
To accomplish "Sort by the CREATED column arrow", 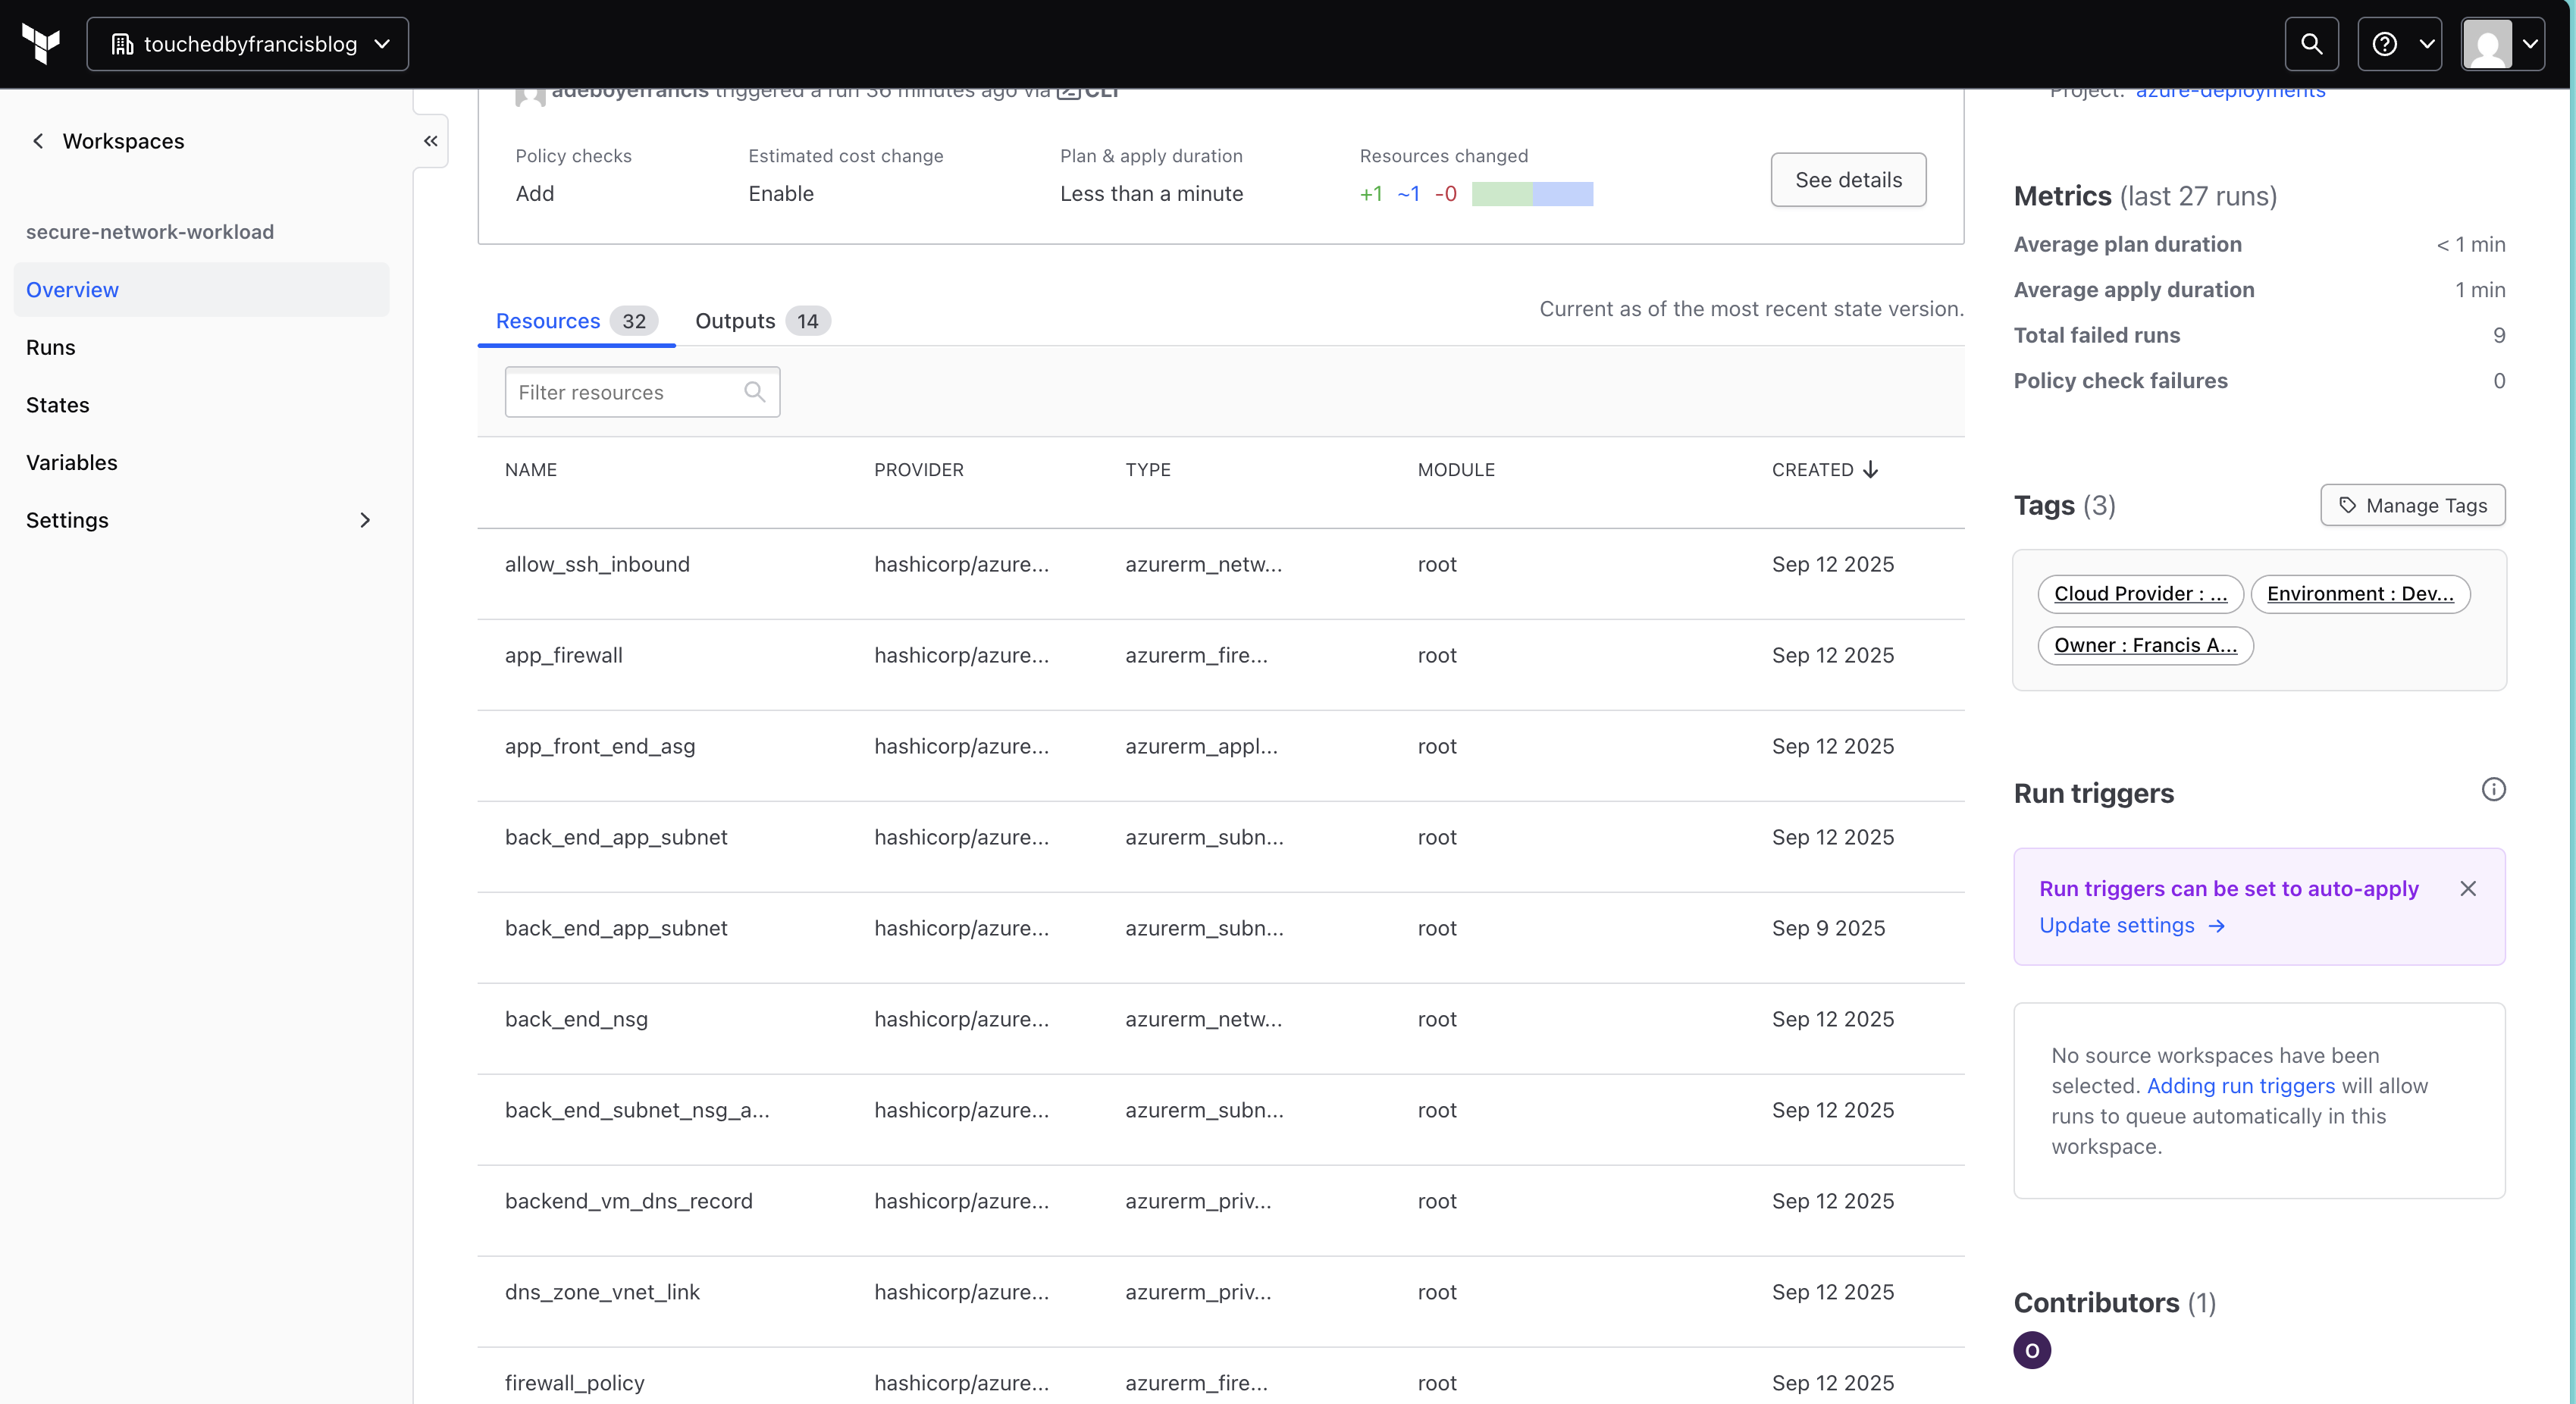I will tap(1871, 469).
